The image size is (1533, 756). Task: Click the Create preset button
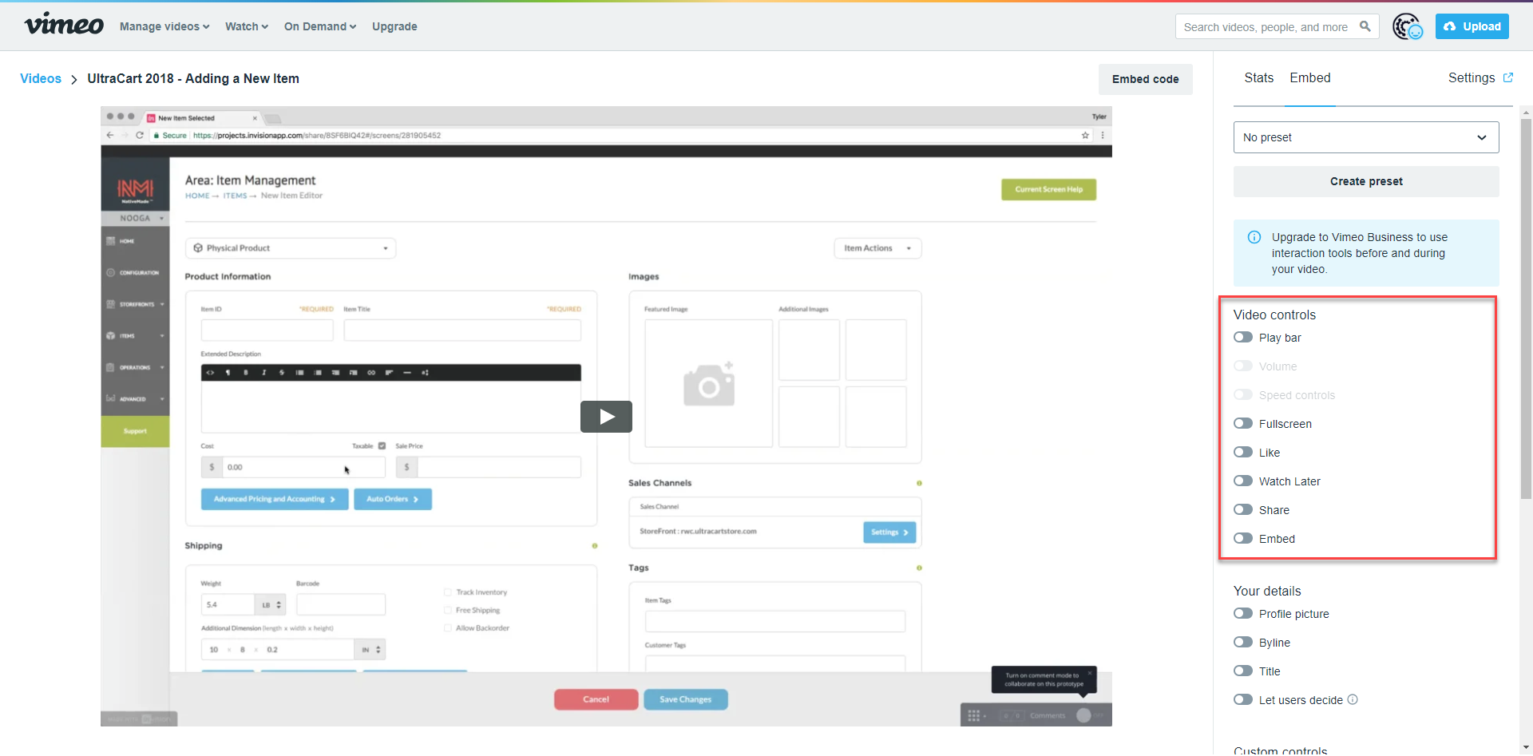1366,181
